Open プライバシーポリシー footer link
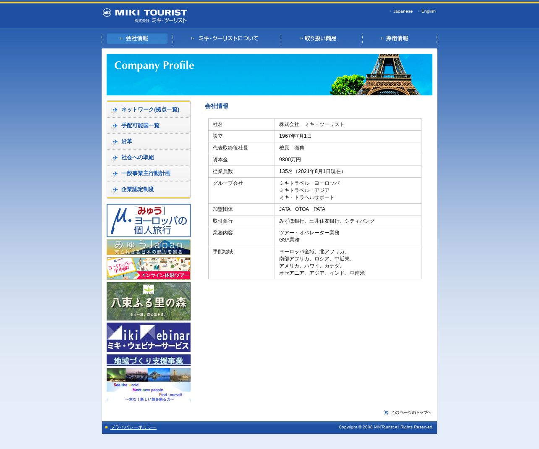Image resolution: width=539 pixels, height=449 pixels. pos(133,428)
